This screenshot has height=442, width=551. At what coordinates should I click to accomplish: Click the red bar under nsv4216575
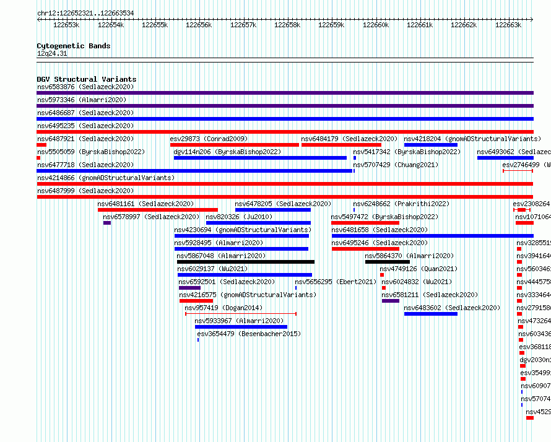(x=196, y=301)
